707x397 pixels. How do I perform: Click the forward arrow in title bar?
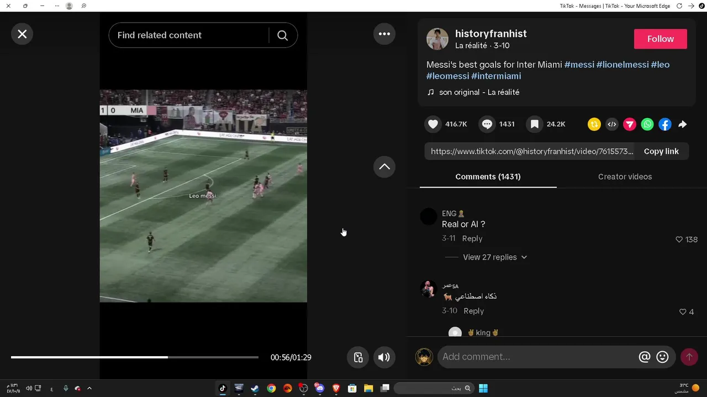[x=691, y=6]
